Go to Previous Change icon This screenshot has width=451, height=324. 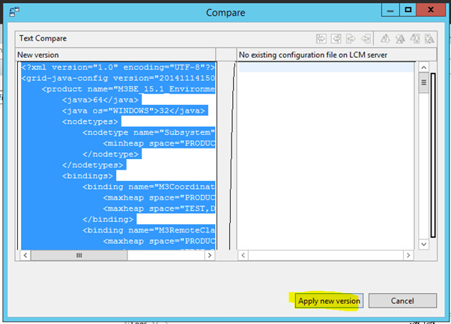[428, 37]
